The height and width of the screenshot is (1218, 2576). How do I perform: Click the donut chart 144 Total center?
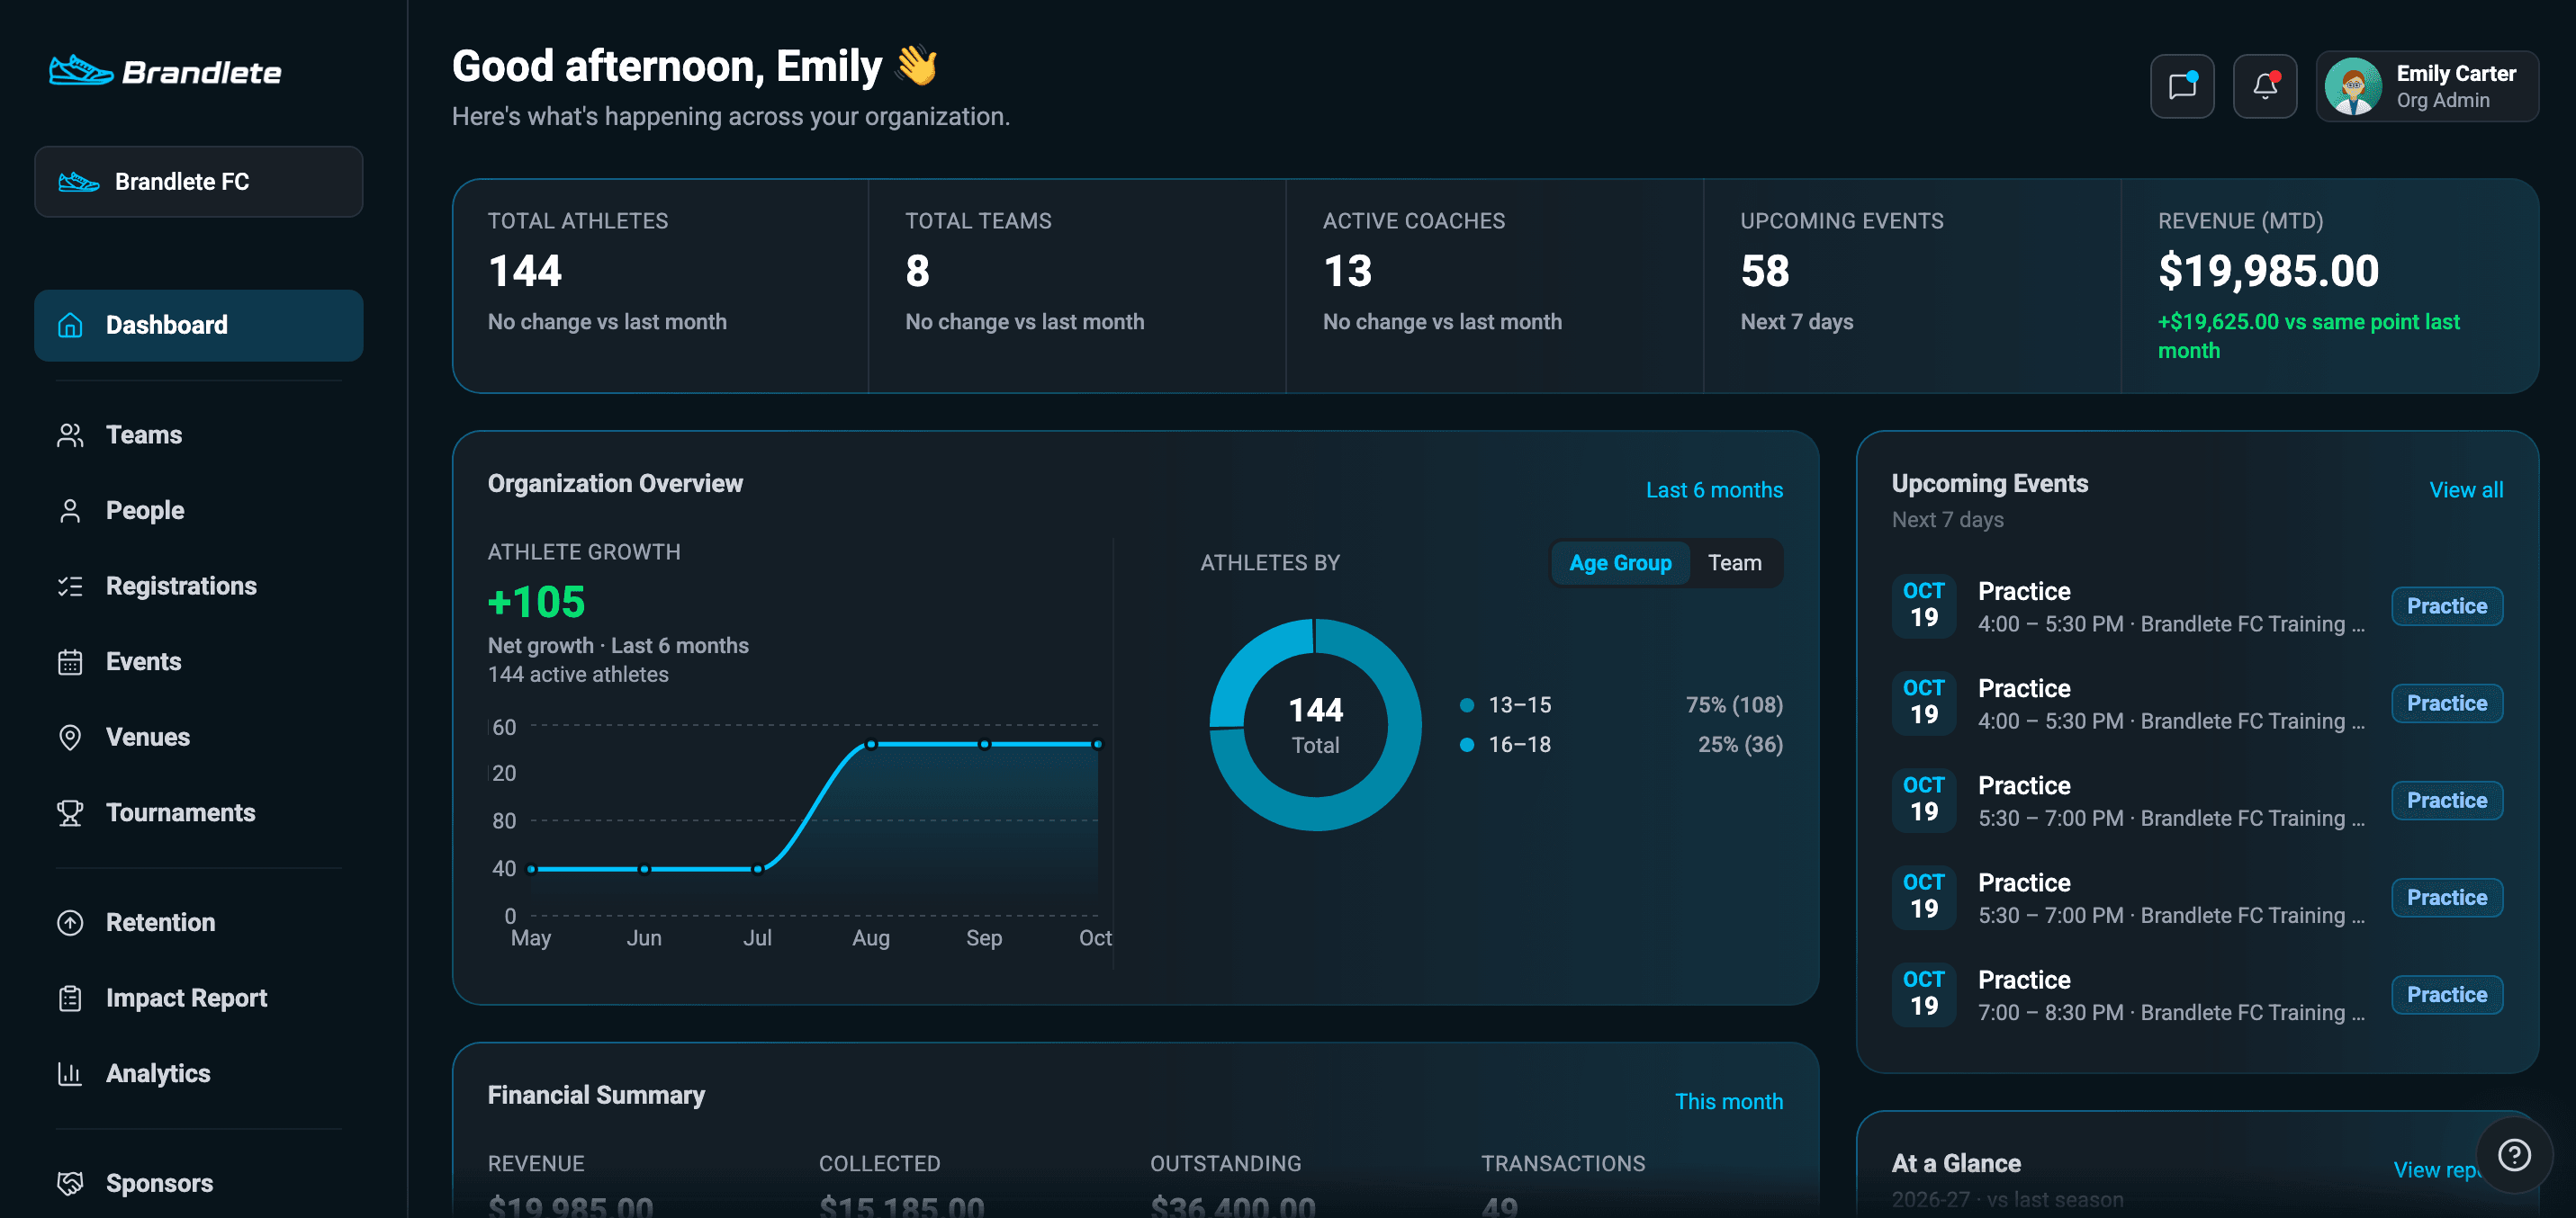1315,725
